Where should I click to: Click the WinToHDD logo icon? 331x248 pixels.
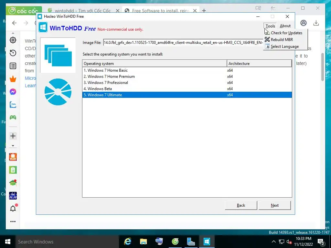[43, 27]
